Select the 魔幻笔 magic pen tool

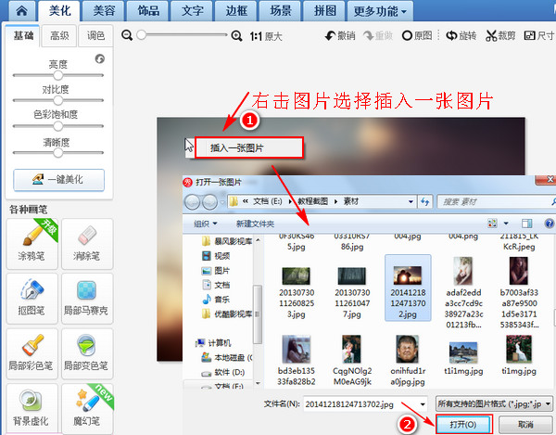(87, 408)
